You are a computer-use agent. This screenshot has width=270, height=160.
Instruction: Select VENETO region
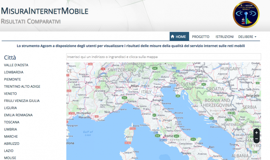point(10,94)
